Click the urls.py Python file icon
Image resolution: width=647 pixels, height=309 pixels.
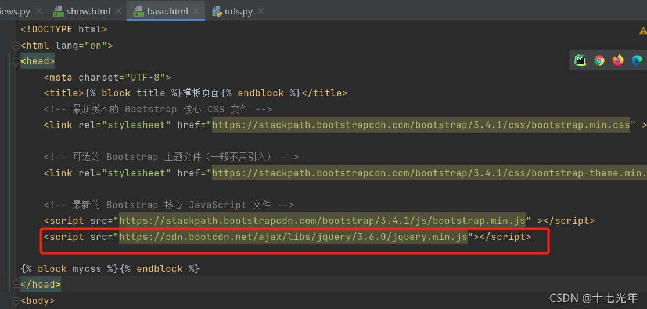(217, 11)
